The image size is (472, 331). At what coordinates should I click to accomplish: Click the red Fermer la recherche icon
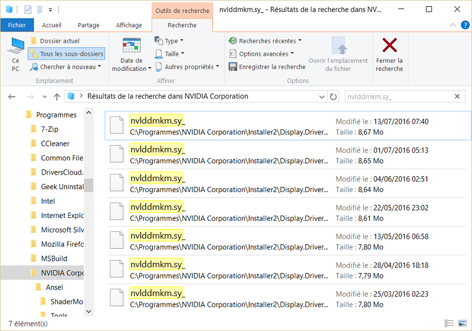(389, 46)
